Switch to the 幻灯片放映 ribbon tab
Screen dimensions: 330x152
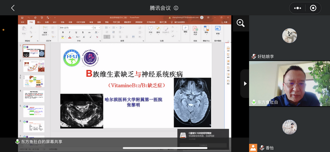pos(81,22)
